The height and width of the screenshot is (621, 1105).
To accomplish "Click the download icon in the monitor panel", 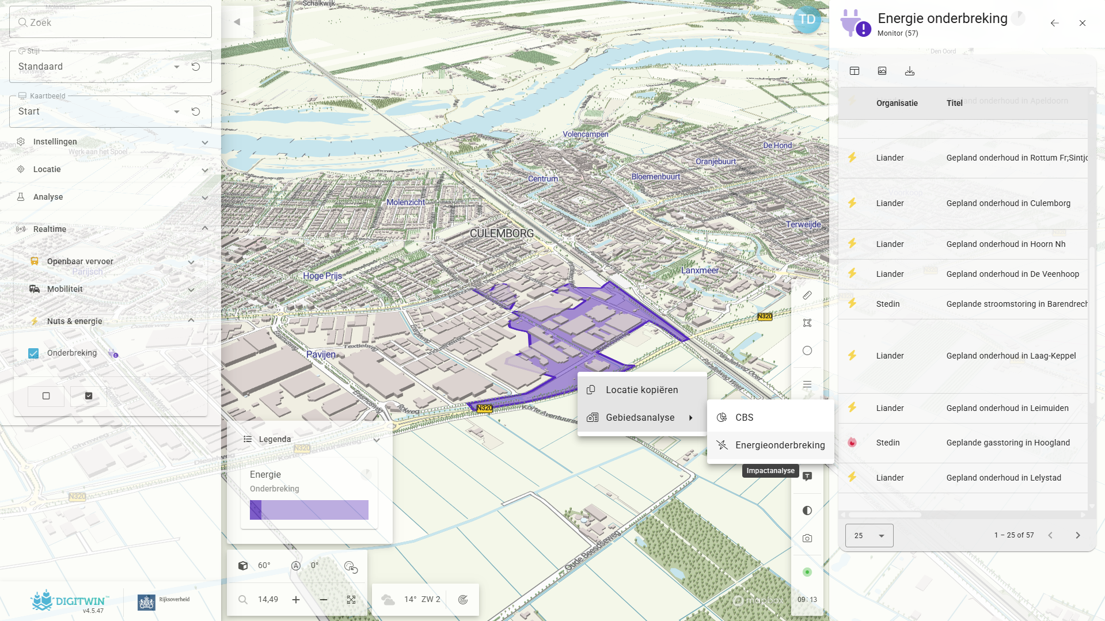I will (x=909, y=71).
